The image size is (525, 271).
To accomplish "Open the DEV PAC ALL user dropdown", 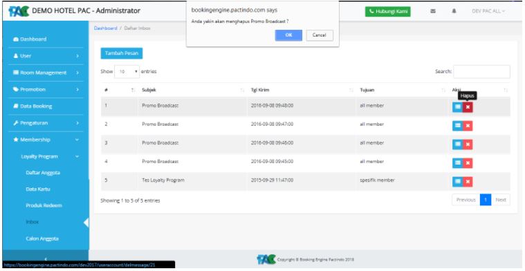I will [x=488, y=11].
